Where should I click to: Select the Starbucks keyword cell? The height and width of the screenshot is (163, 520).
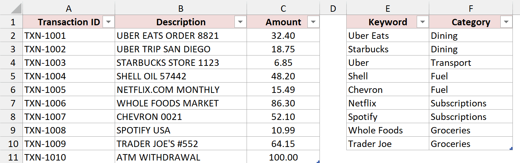[x=388, y=49]
